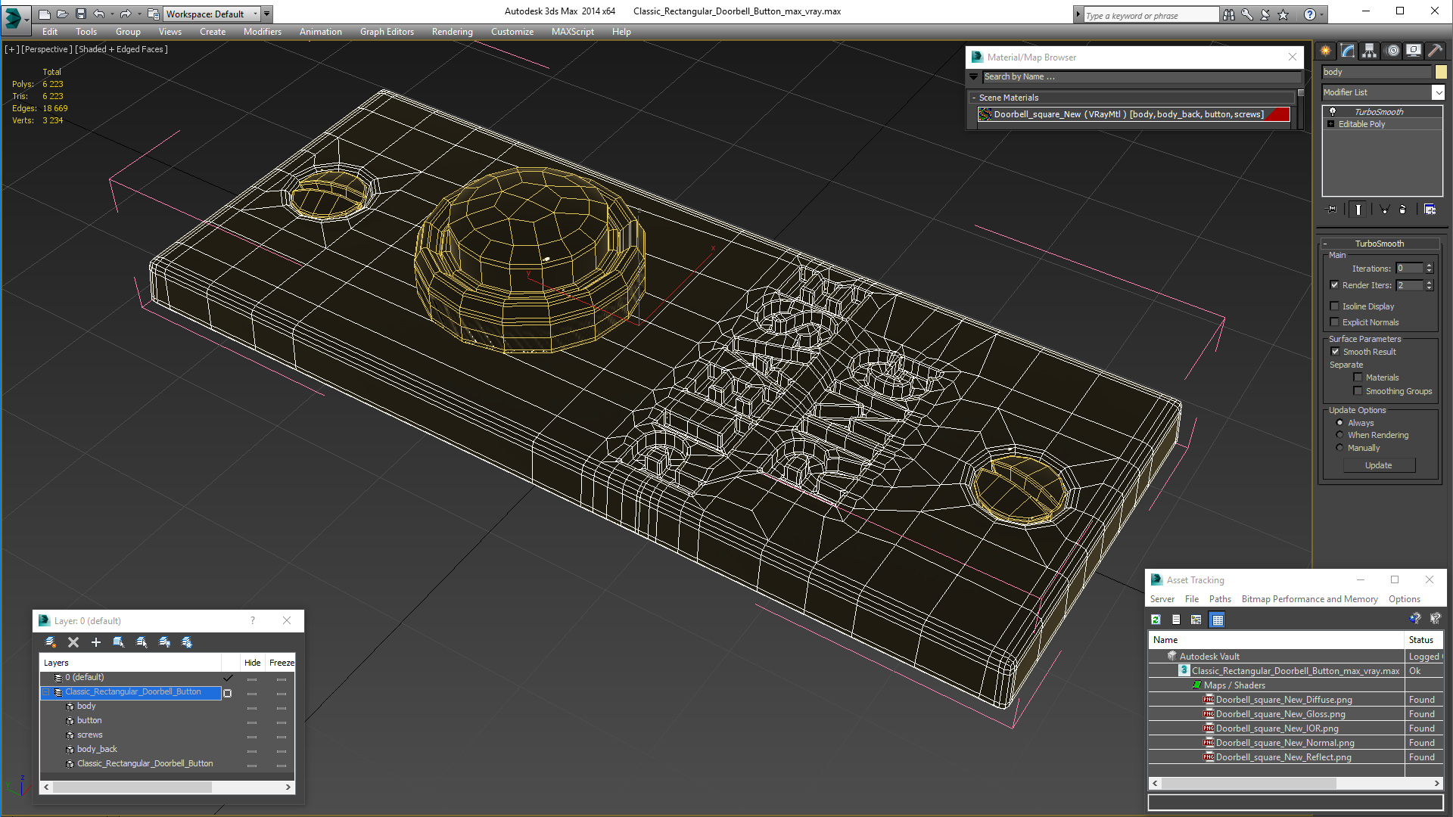Select the When Rendering radio option
Viewport: 1453px width, 817px height.
[x=1339, y=435]
